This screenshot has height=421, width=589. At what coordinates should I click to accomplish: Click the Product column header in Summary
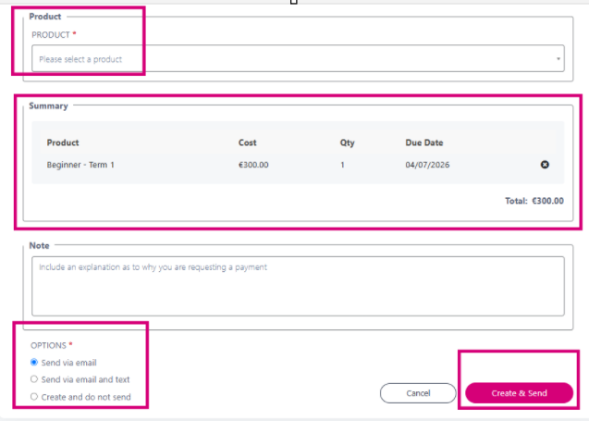click(x=63, y=142)
